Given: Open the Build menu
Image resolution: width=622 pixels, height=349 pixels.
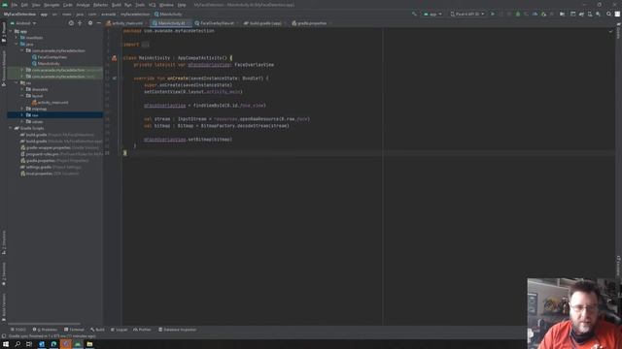Looking at the screenshot, I should point(117,5).
